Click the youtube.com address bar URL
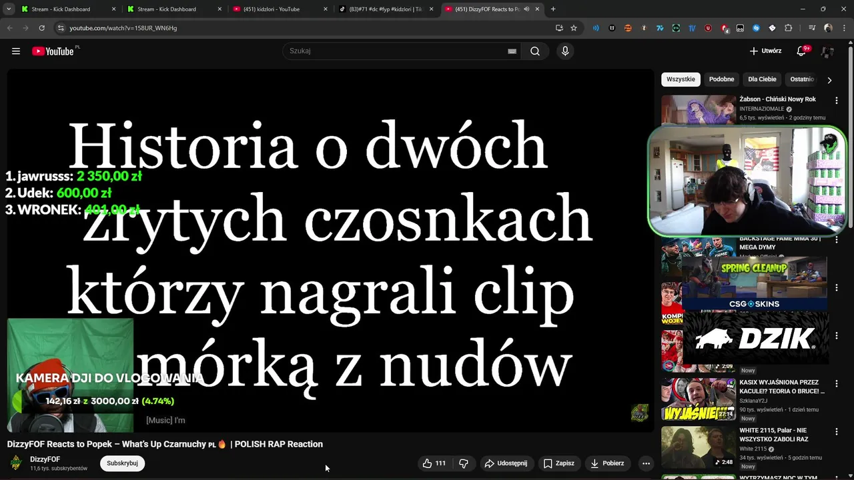 (123, 28)
